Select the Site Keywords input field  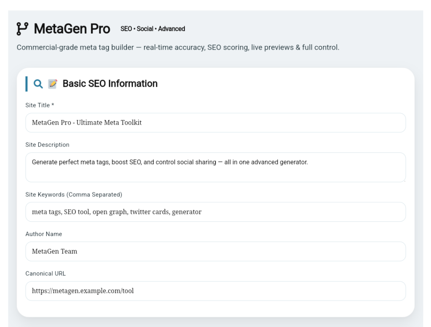tap(215, 212)
